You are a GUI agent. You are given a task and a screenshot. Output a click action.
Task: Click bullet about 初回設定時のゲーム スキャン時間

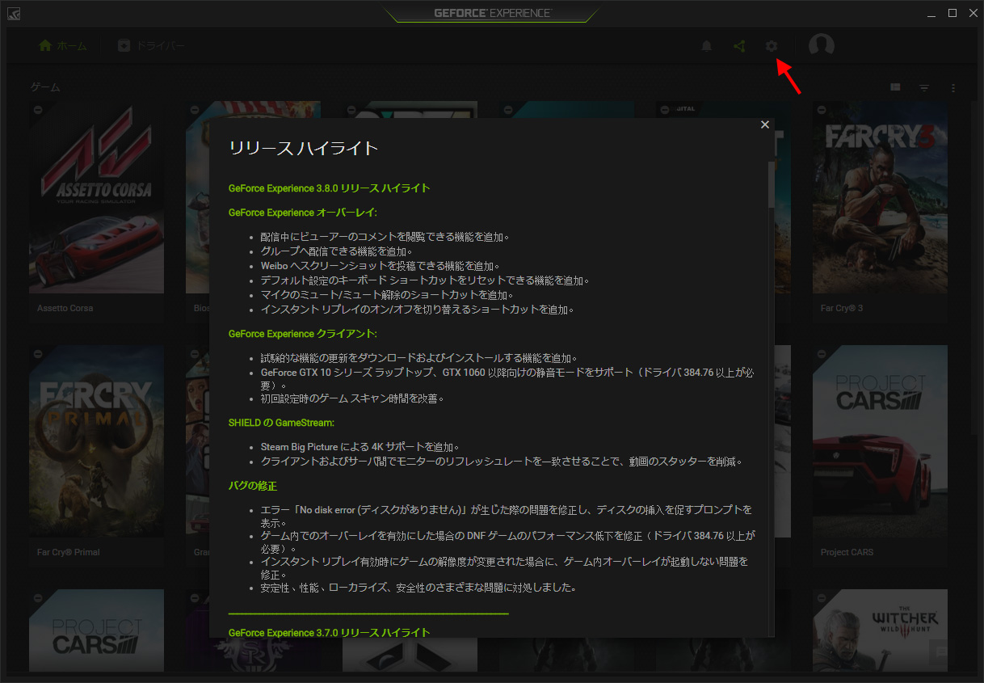point(352,398)
